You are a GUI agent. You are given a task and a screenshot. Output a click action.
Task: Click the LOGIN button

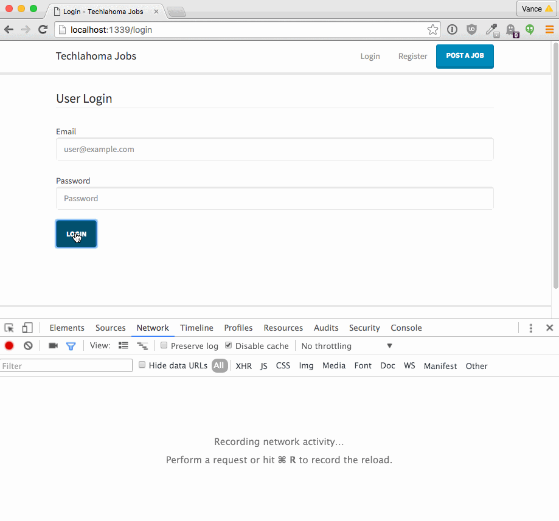(x=76, y=233)
